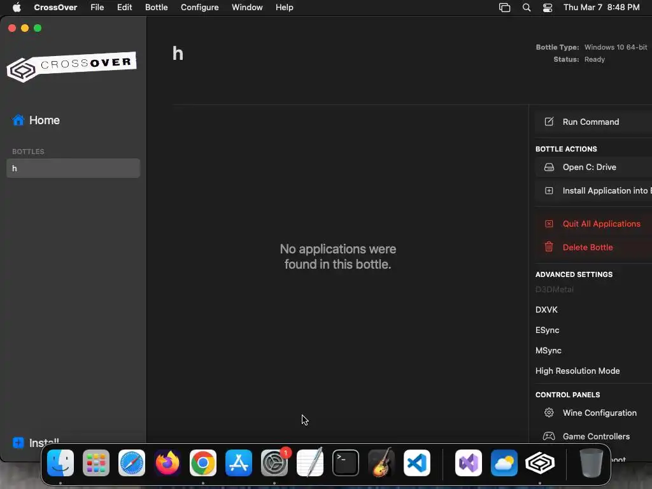Open System Settings from the Dock
The width and height of the screenshot is (652, 489).
pyautogui.click(x=274, y=463)
